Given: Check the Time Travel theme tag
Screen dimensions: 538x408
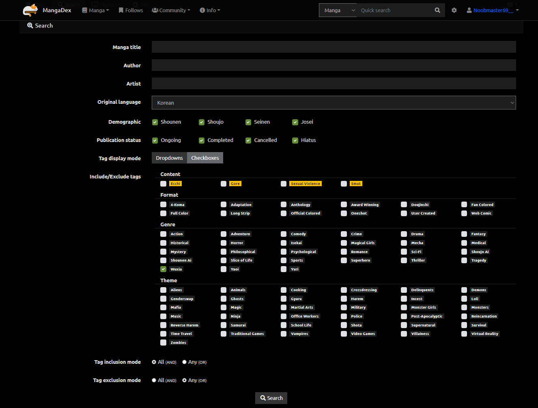Looking at the screenshot, I should (163, 334).
